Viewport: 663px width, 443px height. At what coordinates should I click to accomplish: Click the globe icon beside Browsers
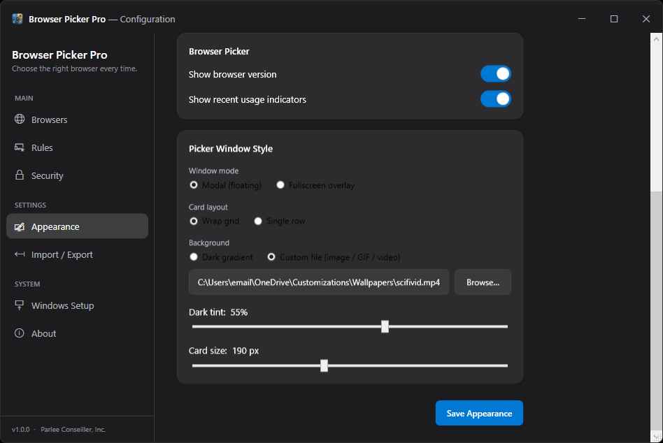[20, 119]
